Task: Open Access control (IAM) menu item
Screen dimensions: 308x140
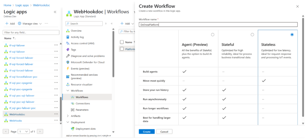Action: click(x=82, y=44)
